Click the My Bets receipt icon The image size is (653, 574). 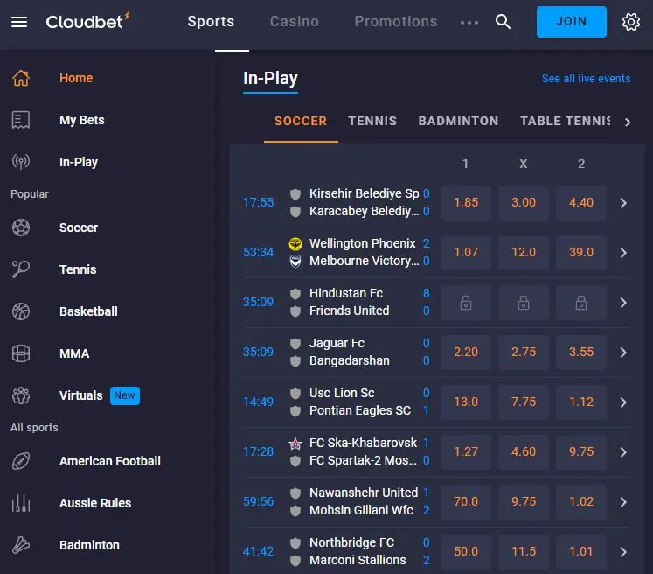[21, 120]
